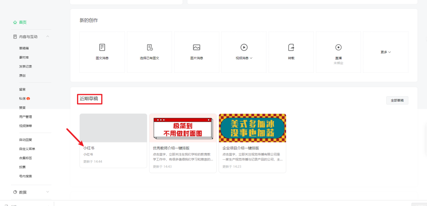Open 留言 in the sidebar

(x=22, y=90)
